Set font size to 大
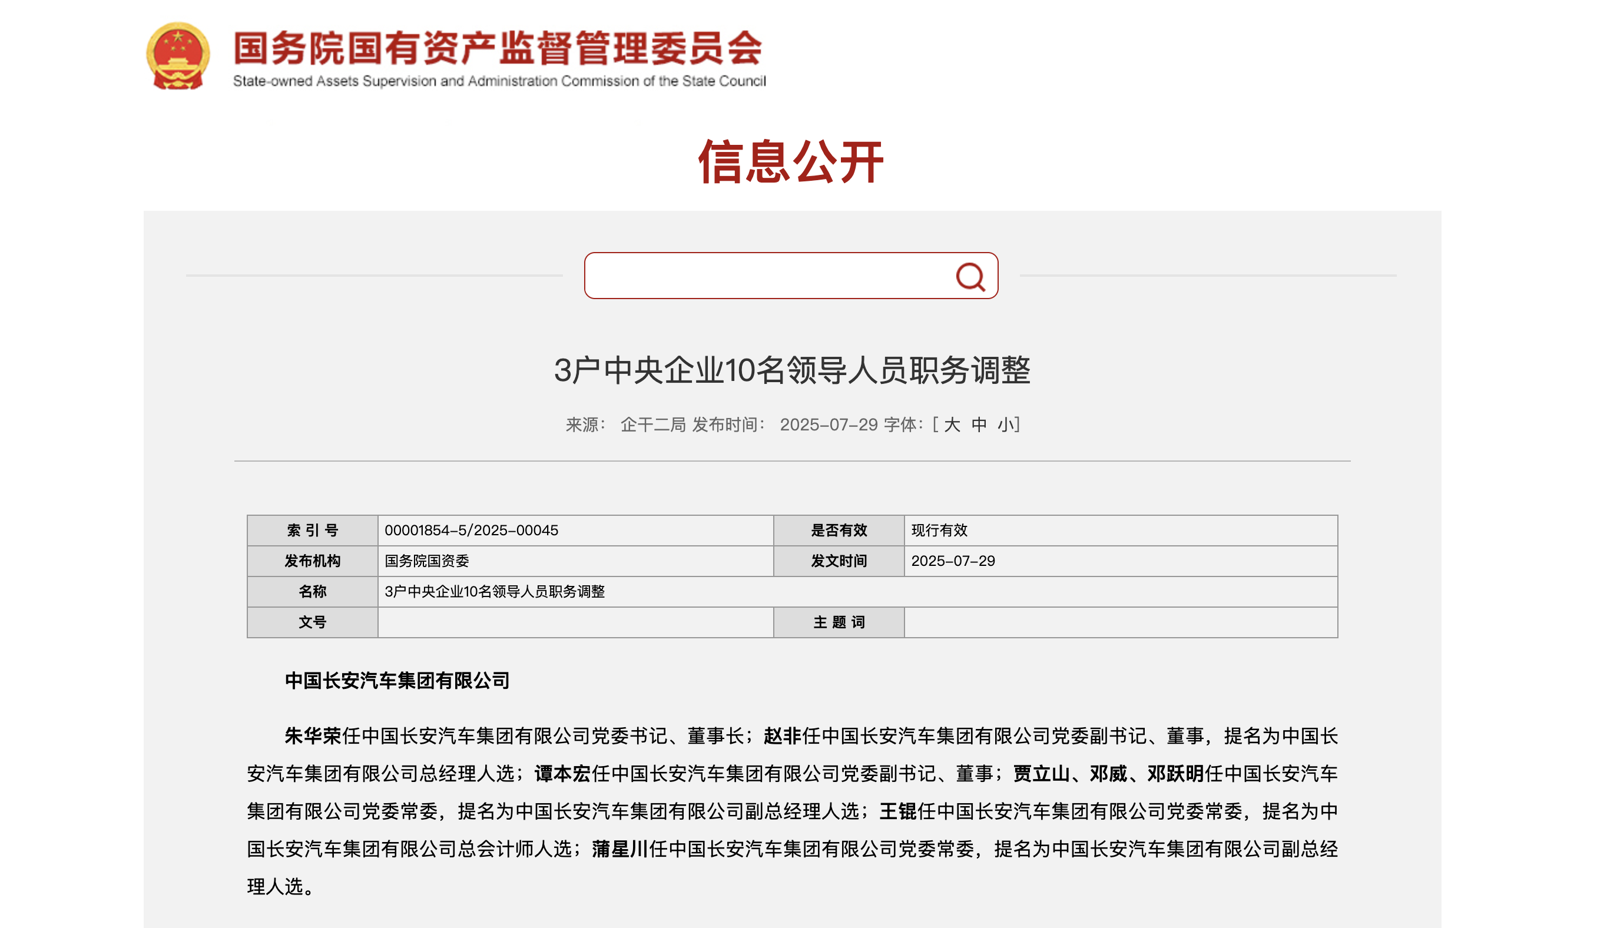Image resolution: width=1597 pixels, height=928 pixels. click(952, 425)
